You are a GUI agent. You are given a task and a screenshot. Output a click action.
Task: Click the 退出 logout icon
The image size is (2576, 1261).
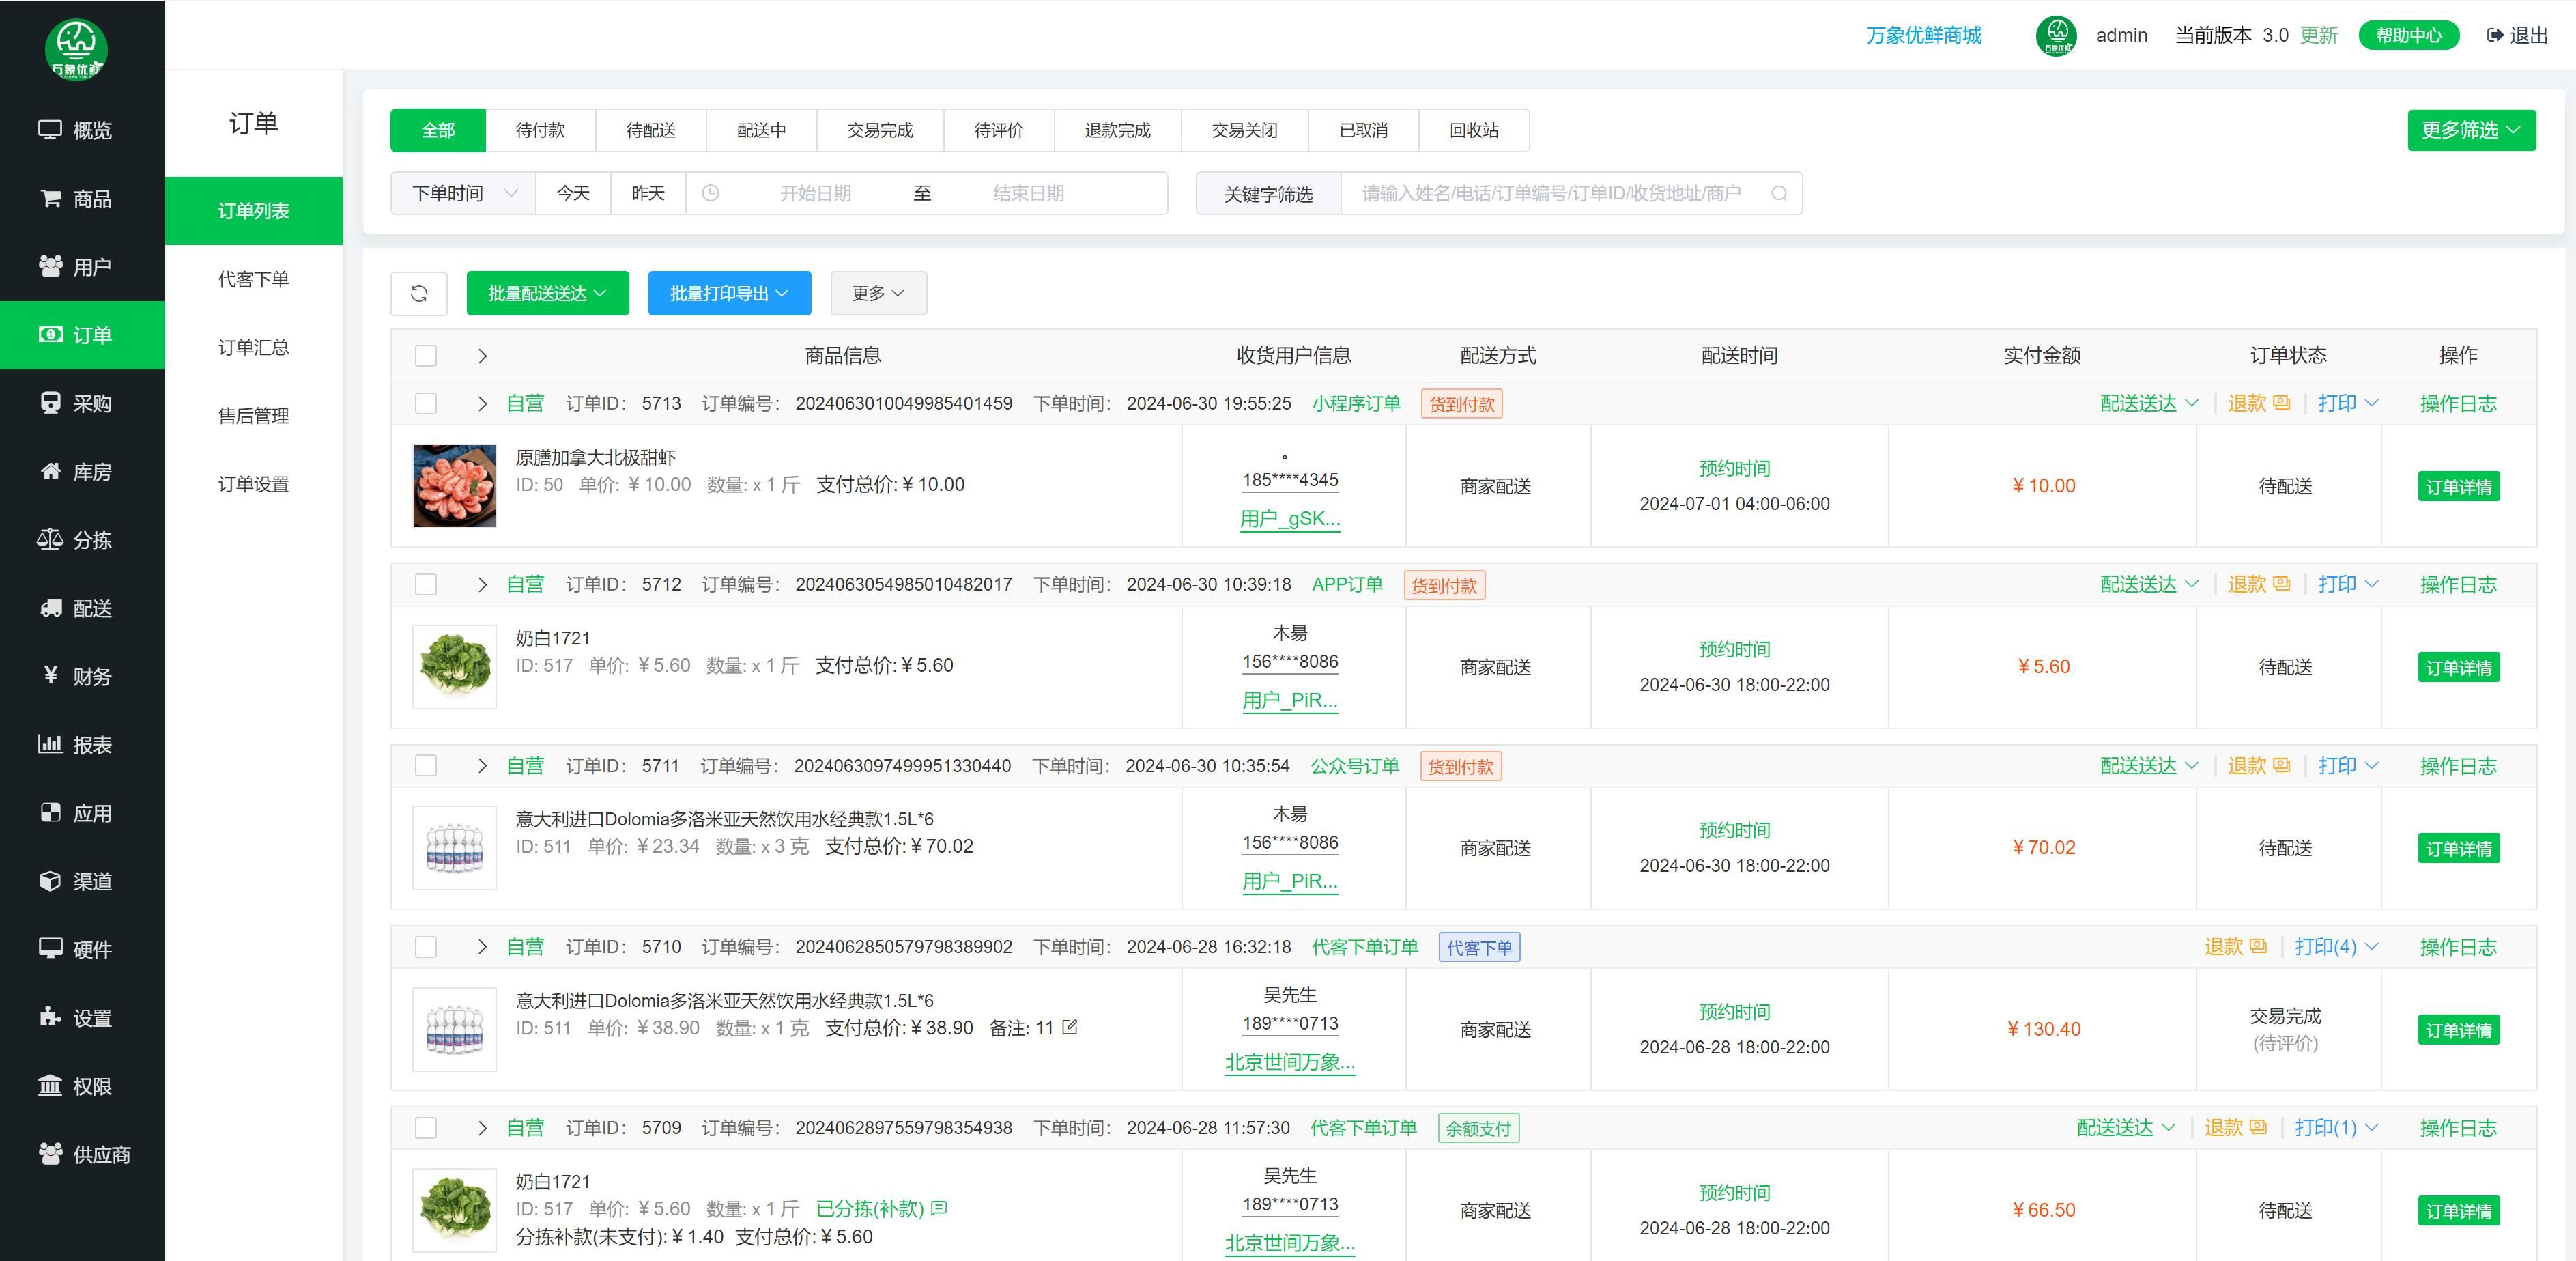(2494, 36)
